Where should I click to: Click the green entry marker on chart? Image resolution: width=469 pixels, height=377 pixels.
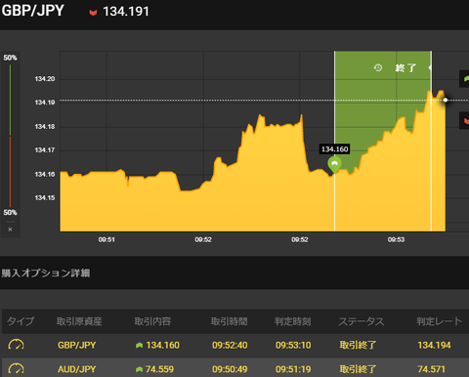coord(334,164)
